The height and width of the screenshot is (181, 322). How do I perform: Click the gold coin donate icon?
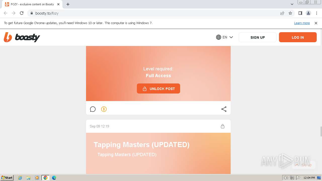(x=104, y=109)
